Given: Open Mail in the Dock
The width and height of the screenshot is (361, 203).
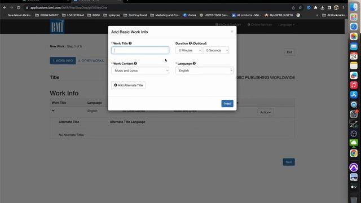Looking at the screenshot, I should pyautogui.click(x=354, y=46).
